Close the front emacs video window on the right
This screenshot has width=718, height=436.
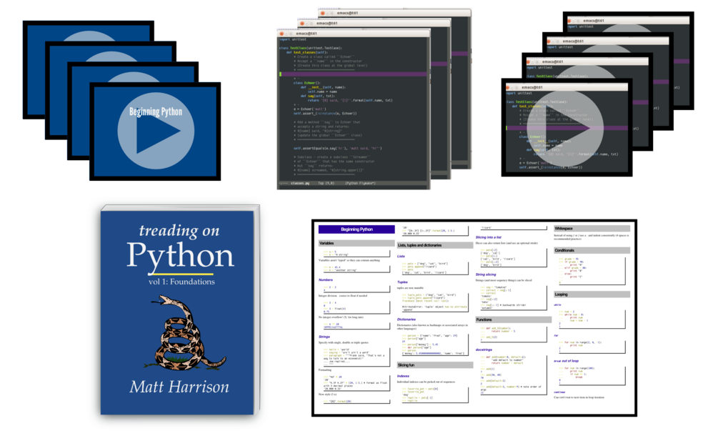[x=508, y=87]
